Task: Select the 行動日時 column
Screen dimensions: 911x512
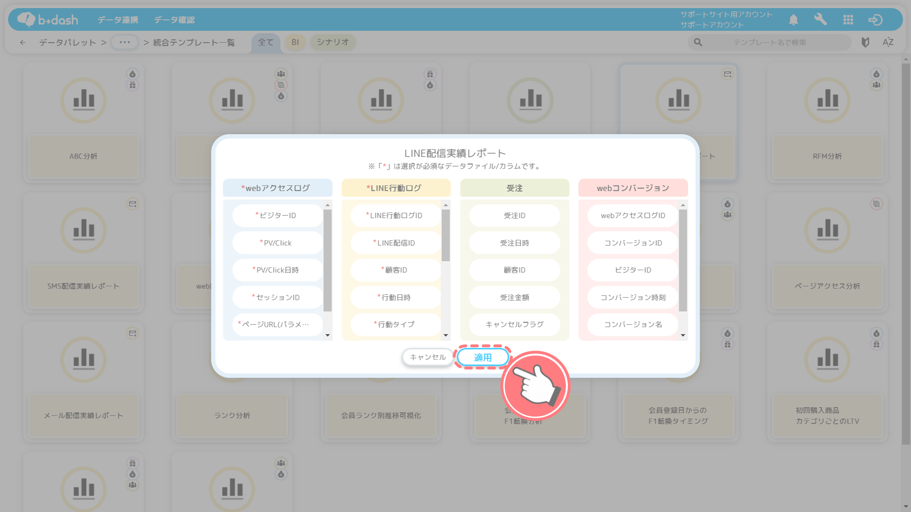Action: [x=395, y=297]
